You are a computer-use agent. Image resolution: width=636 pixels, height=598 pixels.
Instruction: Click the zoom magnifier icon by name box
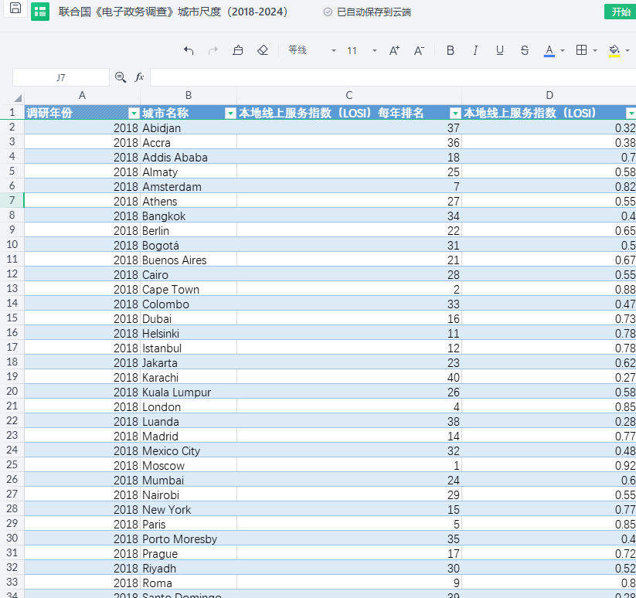pyautogui.click(x=121, y=77)
